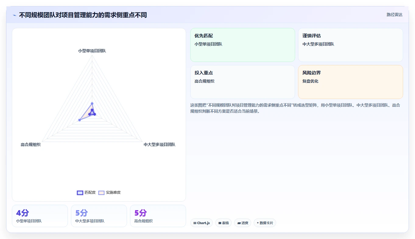Screen dimensions: 415x239
Task: Open the 谨慎评估 card
Action: 350,45
